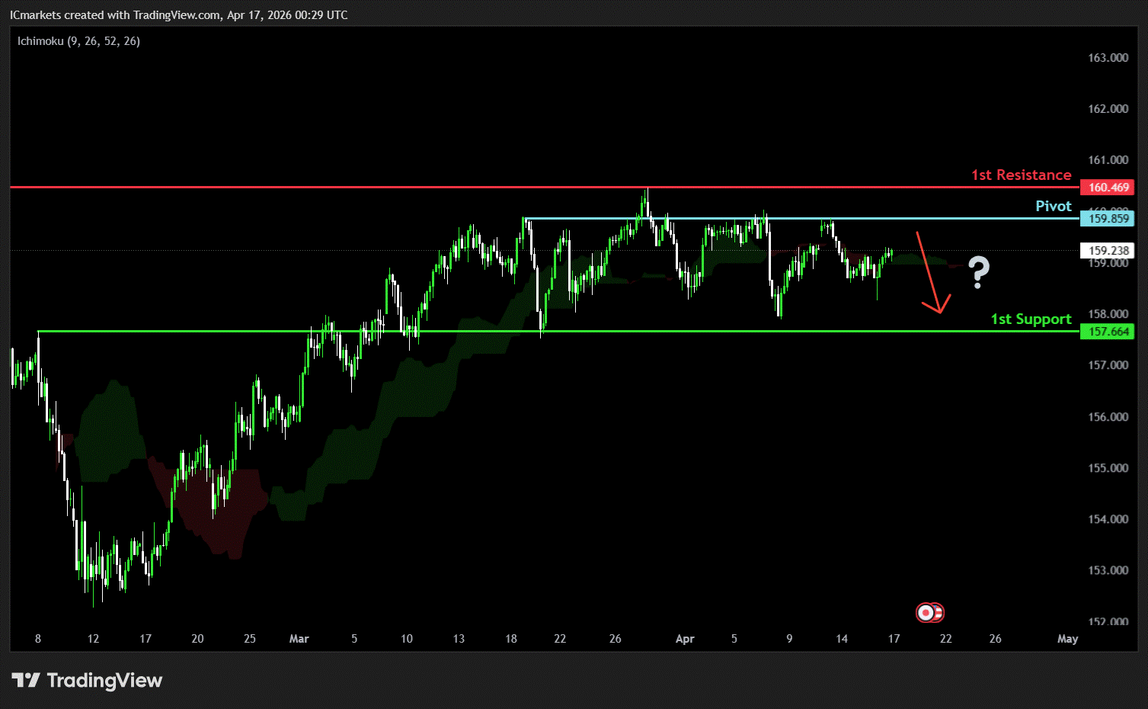The width and height of the screenshot is (1148, 709).
Task: Click the 163.000 level on the price axis
Action: pos(1108,58)
